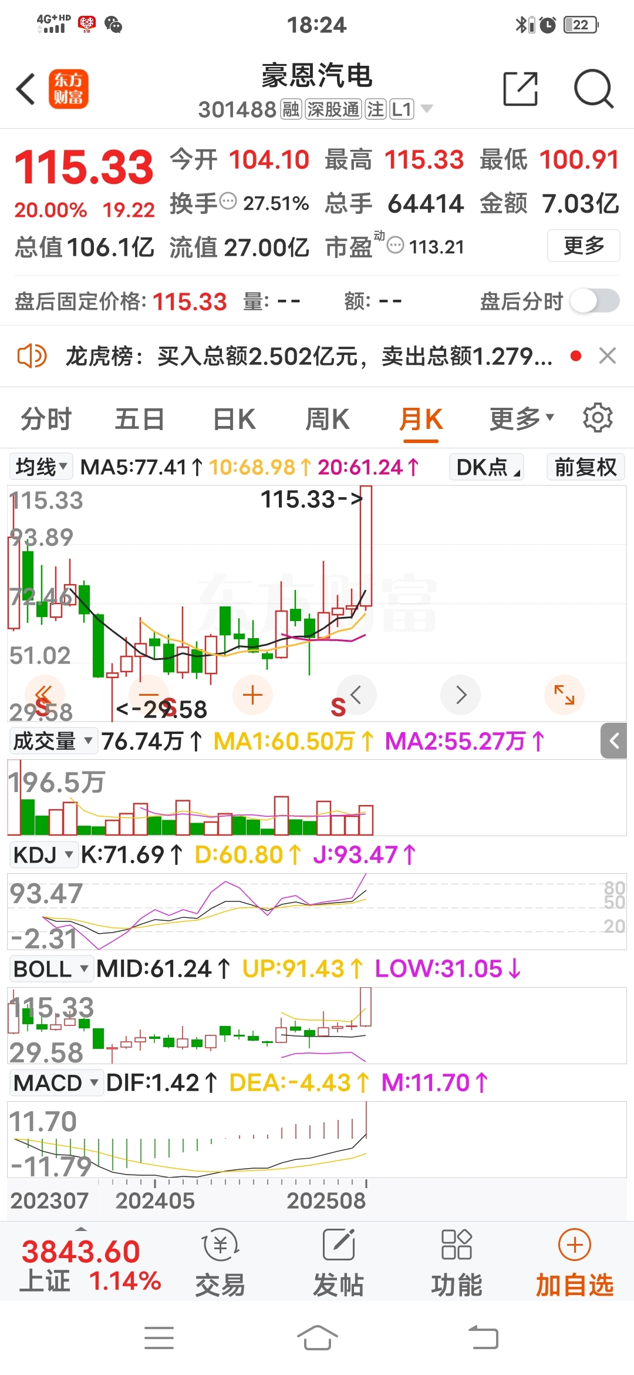Screen dimensions: 634x1375
Task: Move chart right one candle
Action: coord(461,695)
